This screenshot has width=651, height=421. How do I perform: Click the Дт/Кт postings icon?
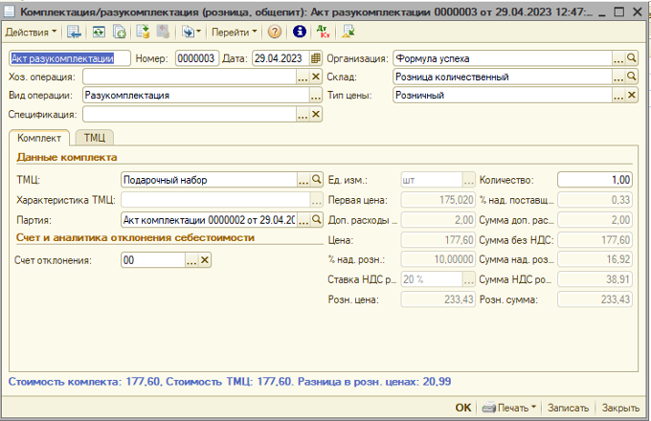coord(323,32)
